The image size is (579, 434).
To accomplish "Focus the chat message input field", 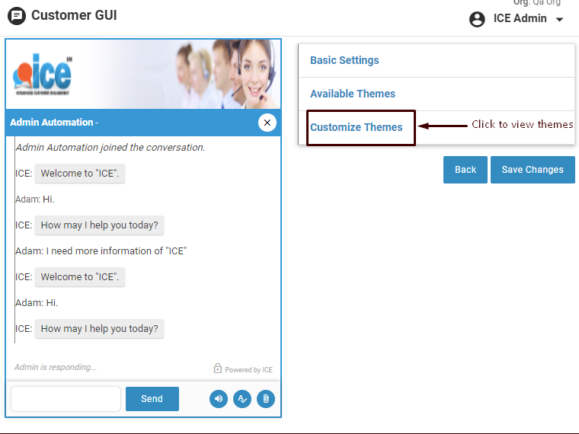I will coord(66,399).
